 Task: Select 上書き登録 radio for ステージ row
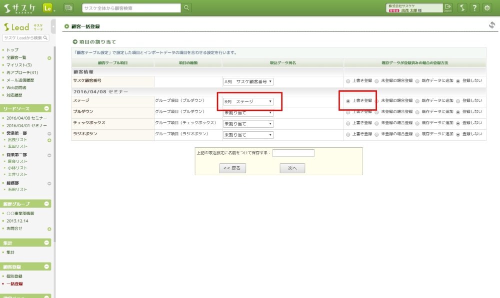tap(348, 101)
